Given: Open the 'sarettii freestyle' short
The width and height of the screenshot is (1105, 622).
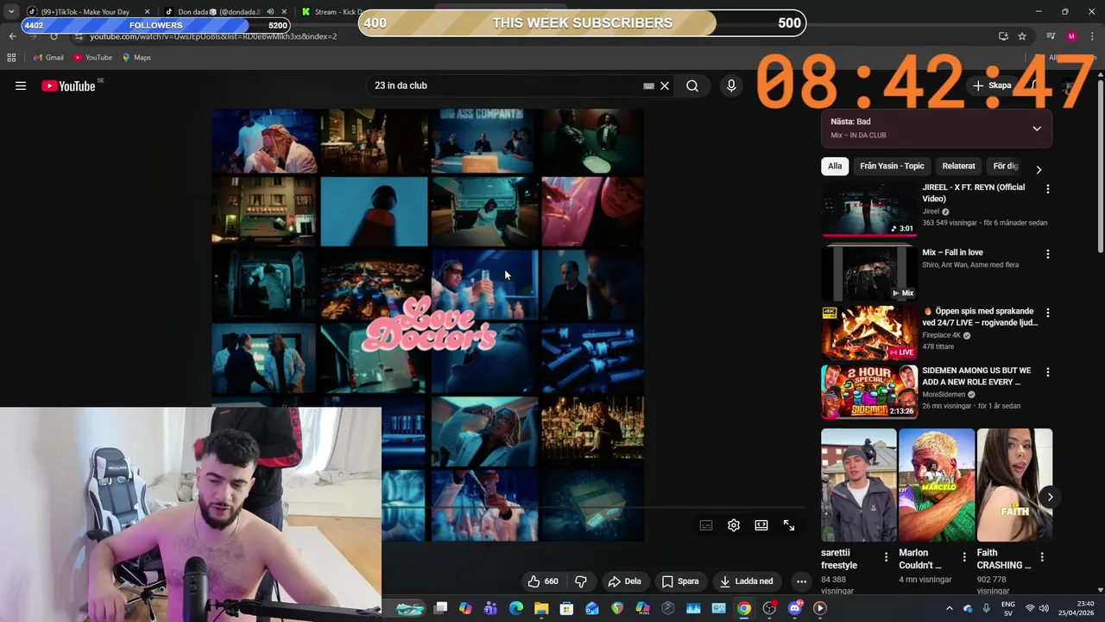Looking at the screenshot, I should point(858,484).
